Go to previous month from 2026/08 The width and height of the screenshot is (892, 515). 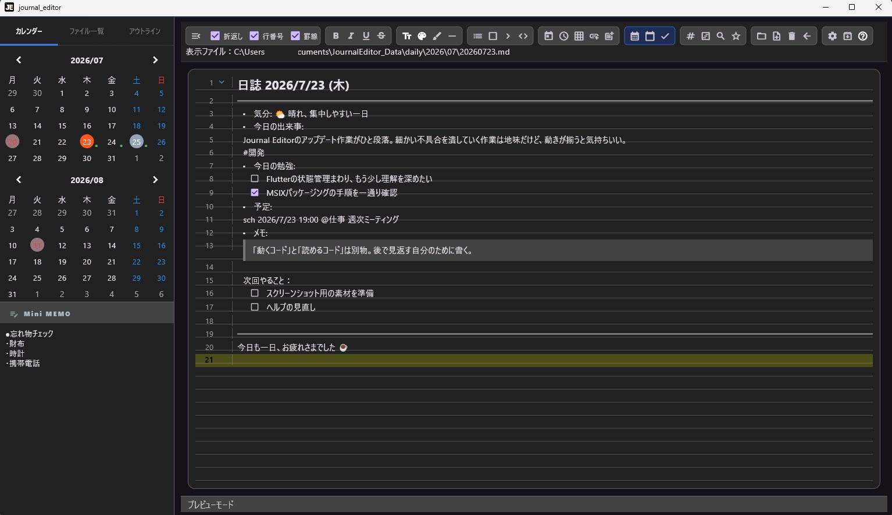point(19,180)
